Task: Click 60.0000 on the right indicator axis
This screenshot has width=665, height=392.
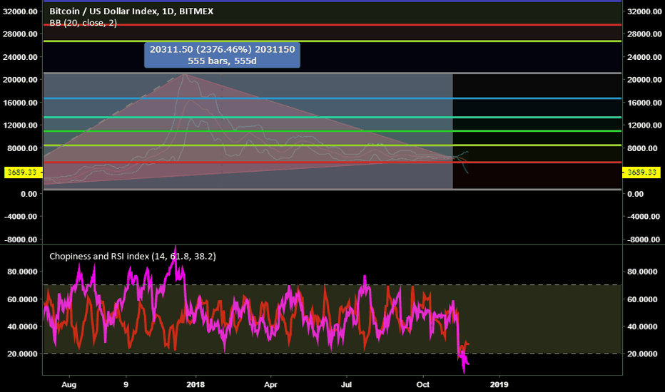Action: click(642, 299)
